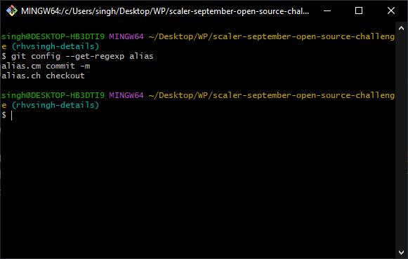Click the first yellow '~/Desktop/WP/scaler-september' path
The width and height of the screenshot is (408, 259).
coord(272,36)
